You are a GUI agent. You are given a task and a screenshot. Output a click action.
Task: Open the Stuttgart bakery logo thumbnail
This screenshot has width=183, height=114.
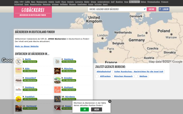click(x=57, y=90)
